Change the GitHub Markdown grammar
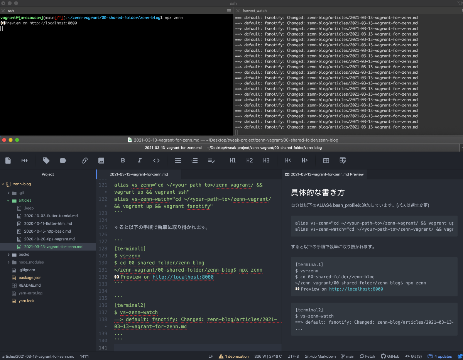This screenshot has width=463, height=360. (x=320, y=356)
